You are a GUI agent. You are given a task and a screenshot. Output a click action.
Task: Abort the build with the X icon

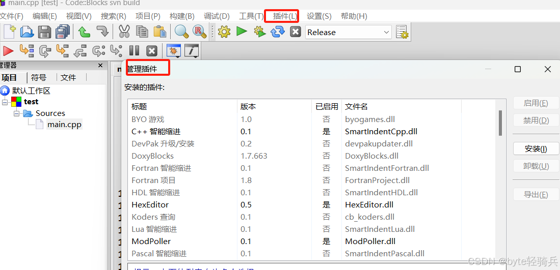coord(296,32)
